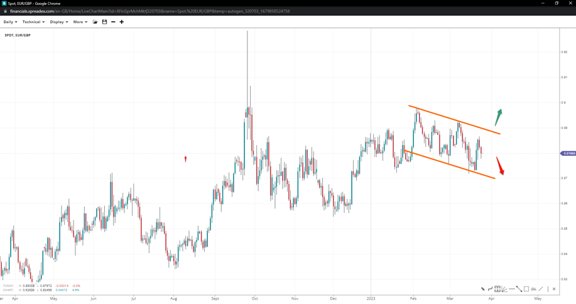The height and width of the screenshot is (304, 576).
Task: Select the freehand curve drawing tool
Action: (490, 289)
